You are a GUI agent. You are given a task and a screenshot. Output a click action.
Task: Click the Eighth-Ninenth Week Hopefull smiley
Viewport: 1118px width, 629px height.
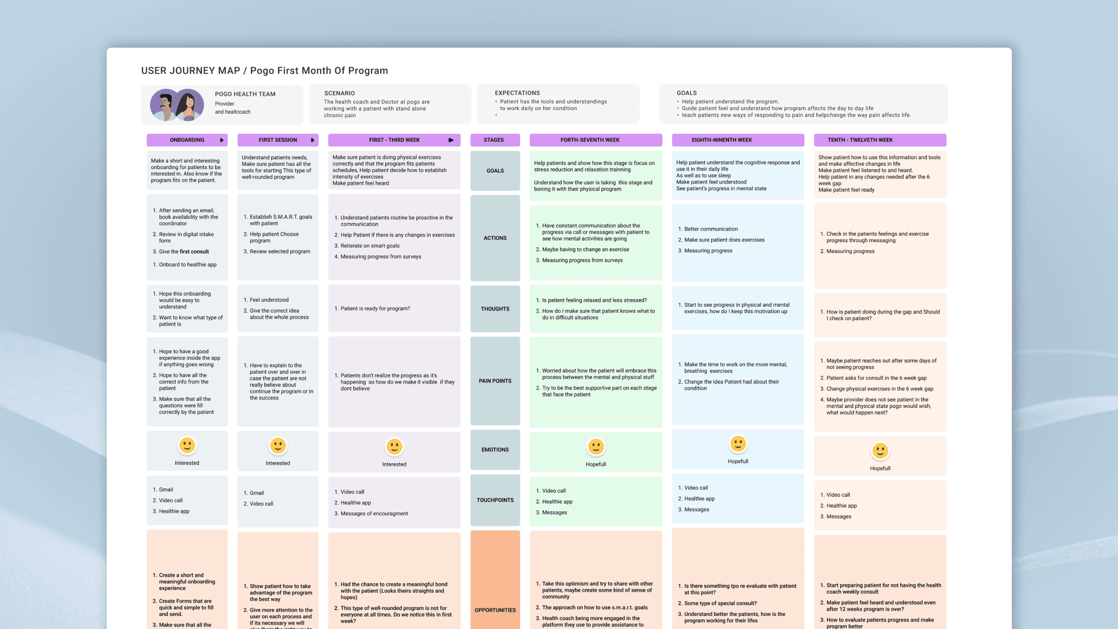tap(738, 444)
